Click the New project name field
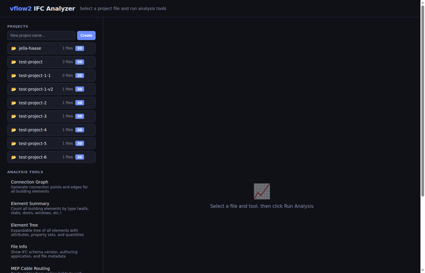Screen dimensions: 425x273 tap(41, 35)
